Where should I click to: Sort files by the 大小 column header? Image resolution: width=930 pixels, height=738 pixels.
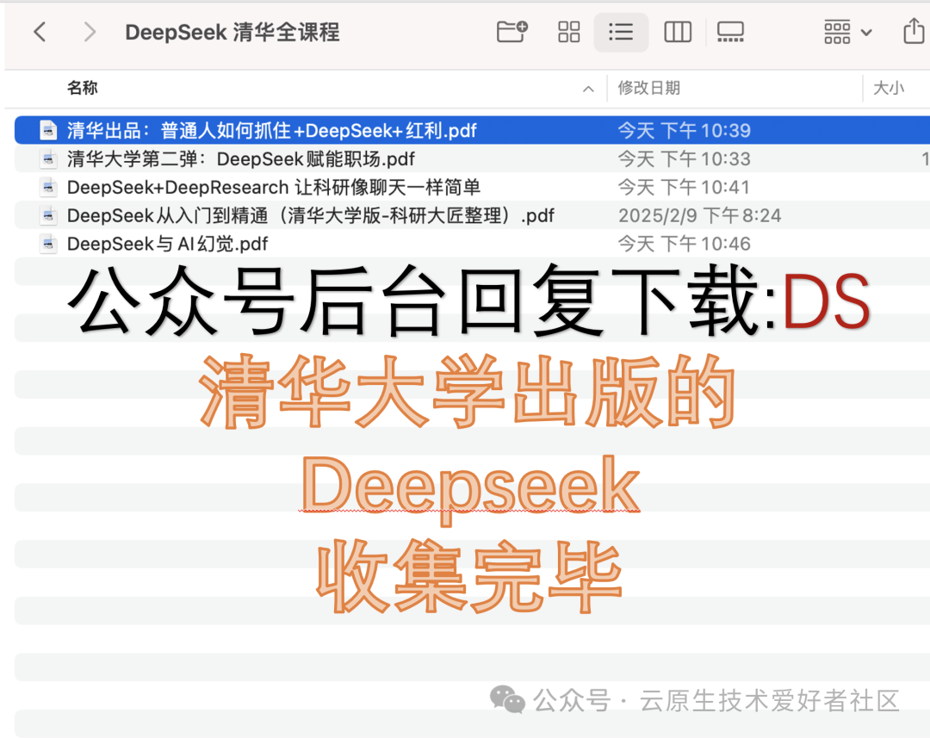click(x=889, y=88)
